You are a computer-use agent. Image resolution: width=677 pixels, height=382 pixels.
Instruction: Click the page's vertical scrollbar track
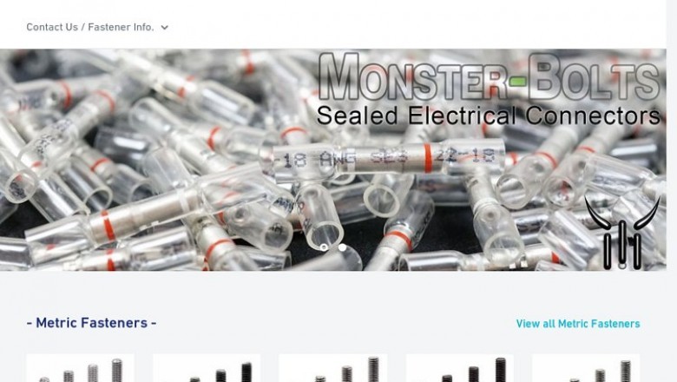coord(672,191)
